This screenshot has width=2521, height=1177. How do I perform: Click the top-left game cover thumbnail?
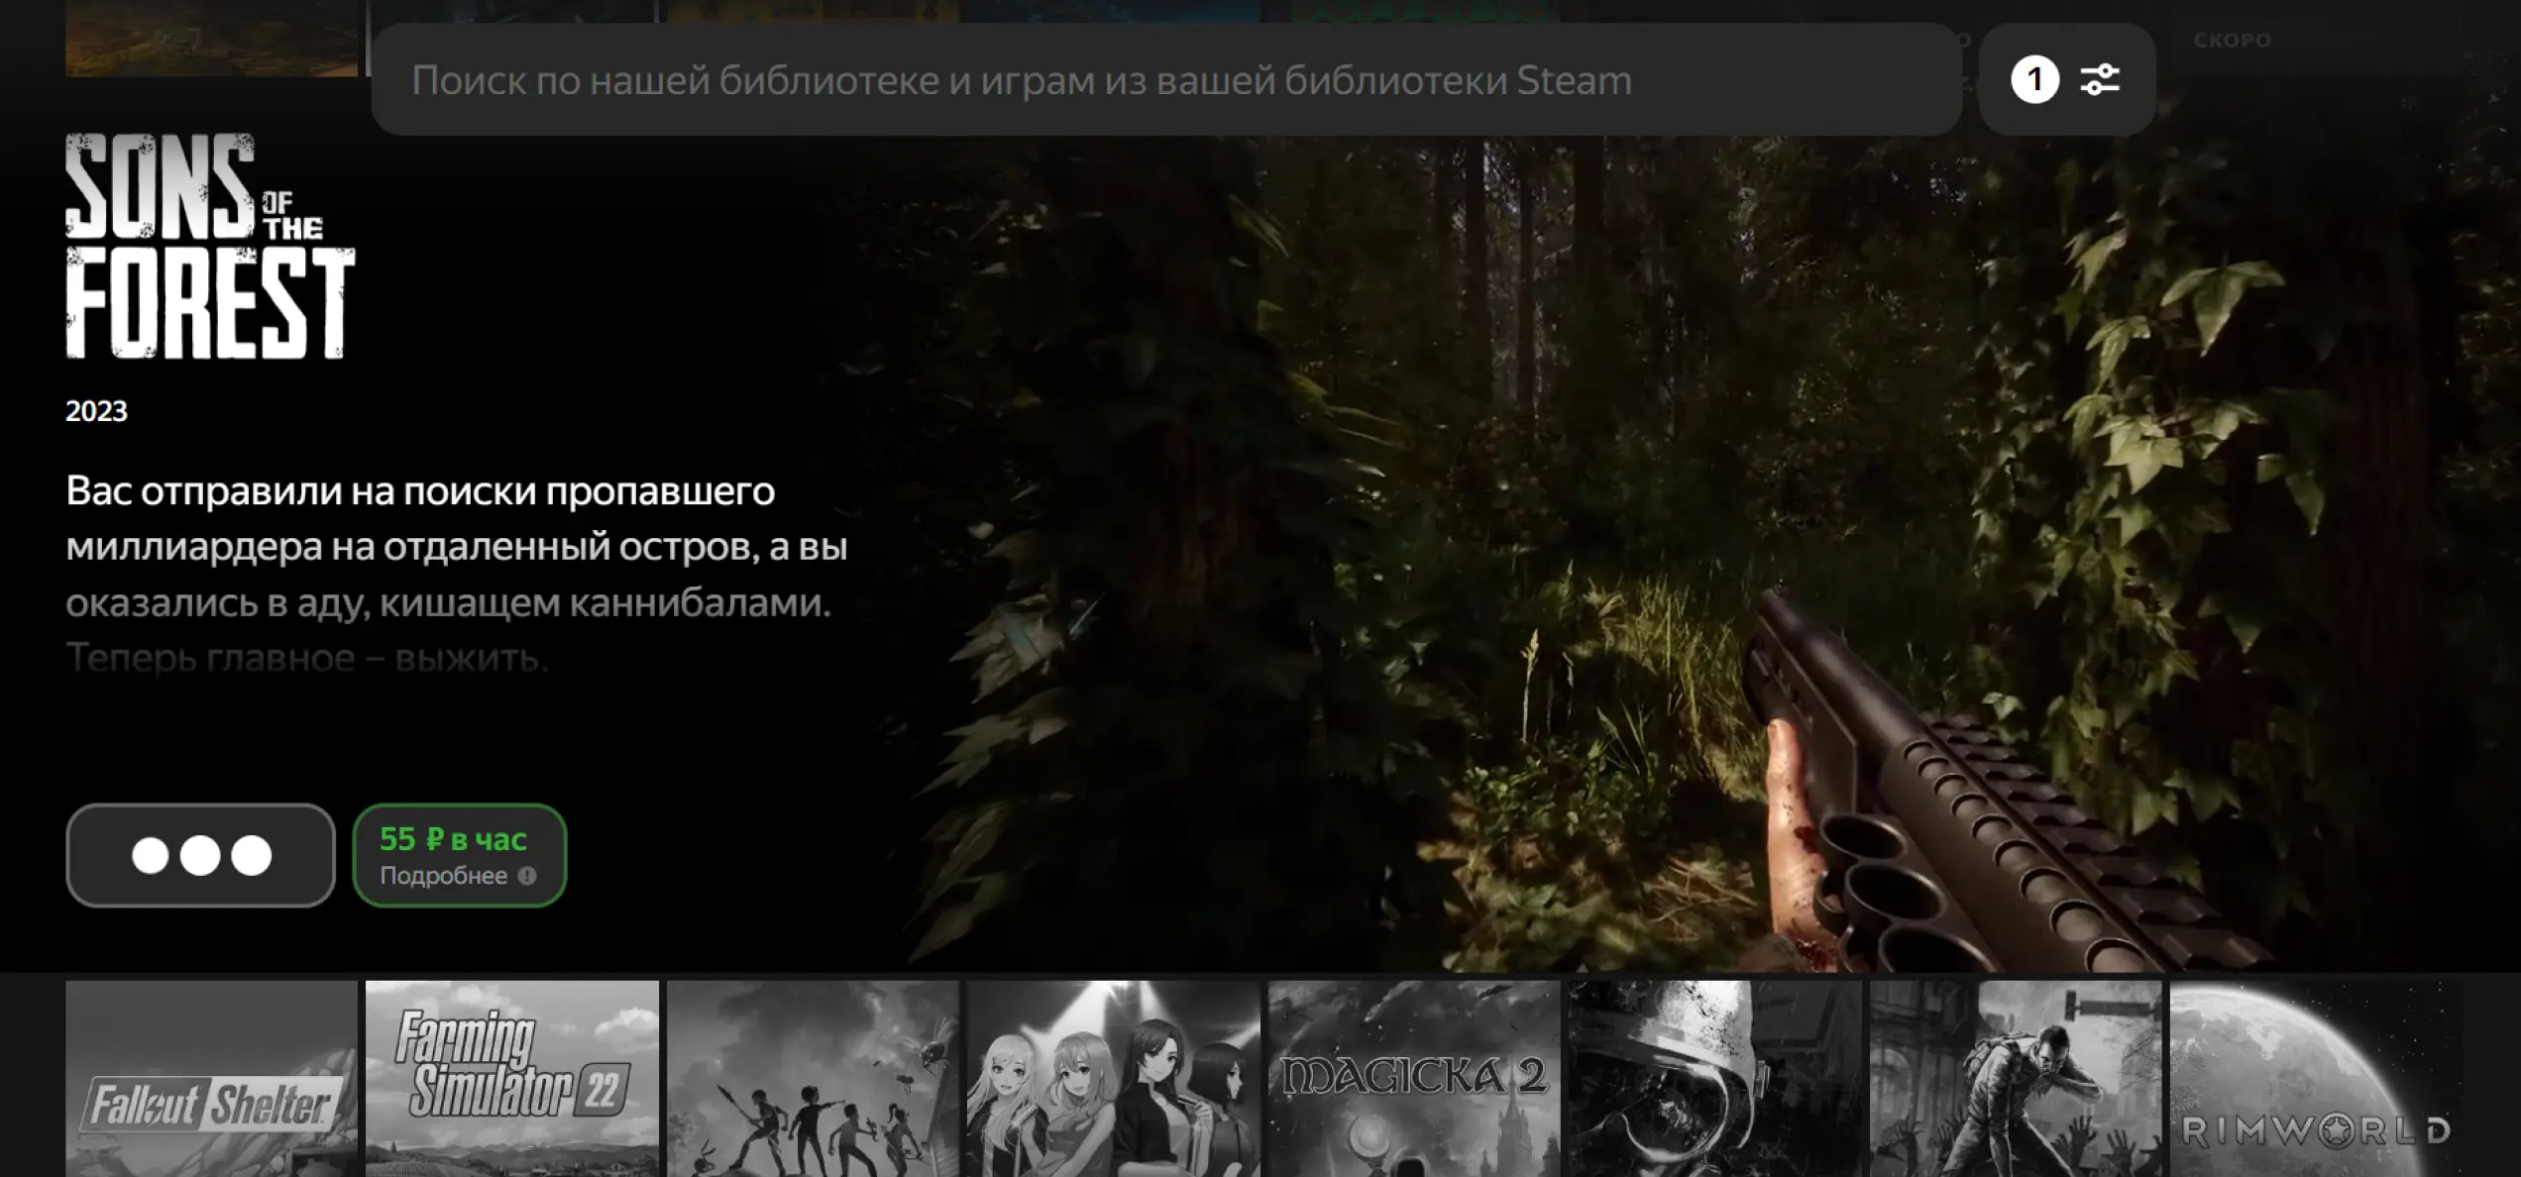(211, 38)
